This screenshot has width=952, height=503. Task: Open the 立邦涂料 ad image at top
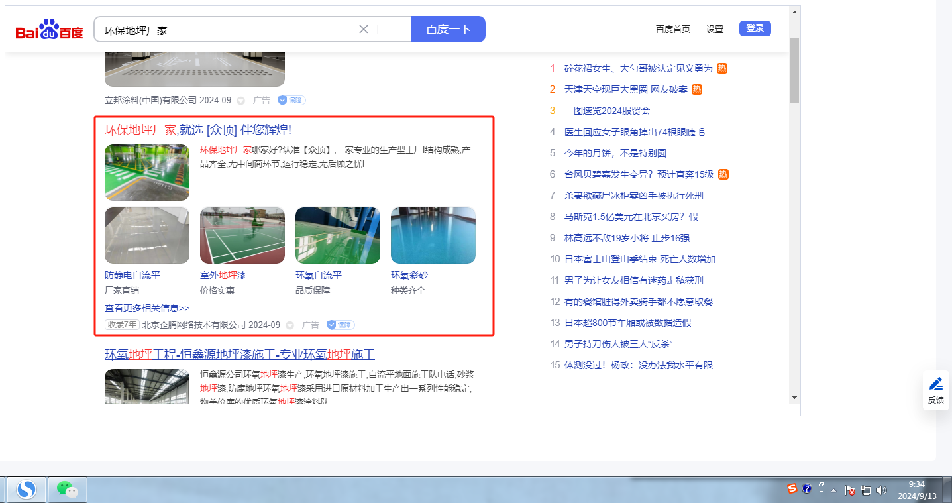195,68
